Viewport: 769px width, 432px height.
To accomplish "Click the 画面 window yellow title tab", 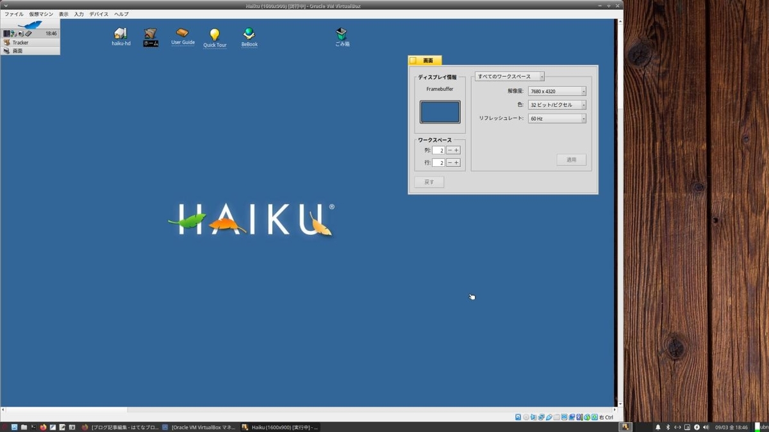I will (x=425, y=60).
